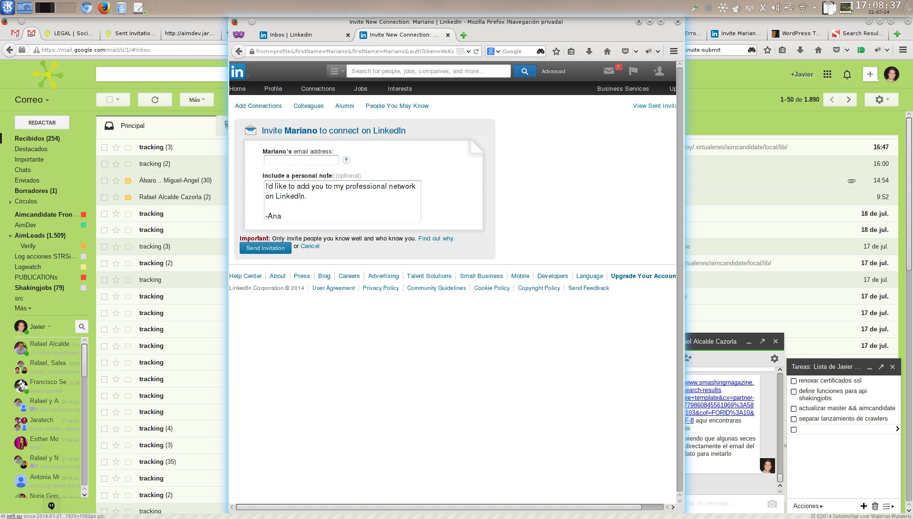
Task: Click red color square next to PUBLICATIONs label
Action: tap(84, 278)
